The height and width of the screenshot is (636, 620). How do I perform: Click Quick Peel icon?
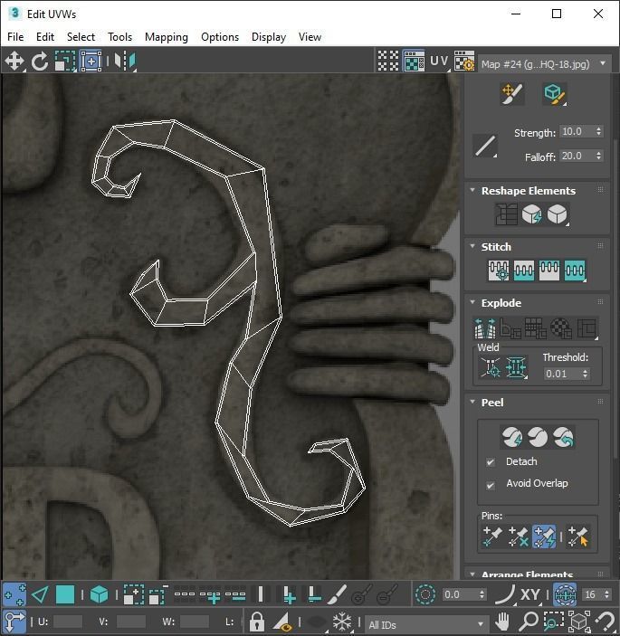pos(511,437)
